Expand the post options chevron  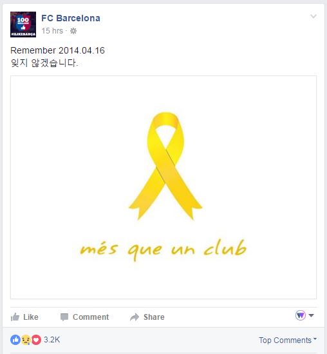pos(313,16)
